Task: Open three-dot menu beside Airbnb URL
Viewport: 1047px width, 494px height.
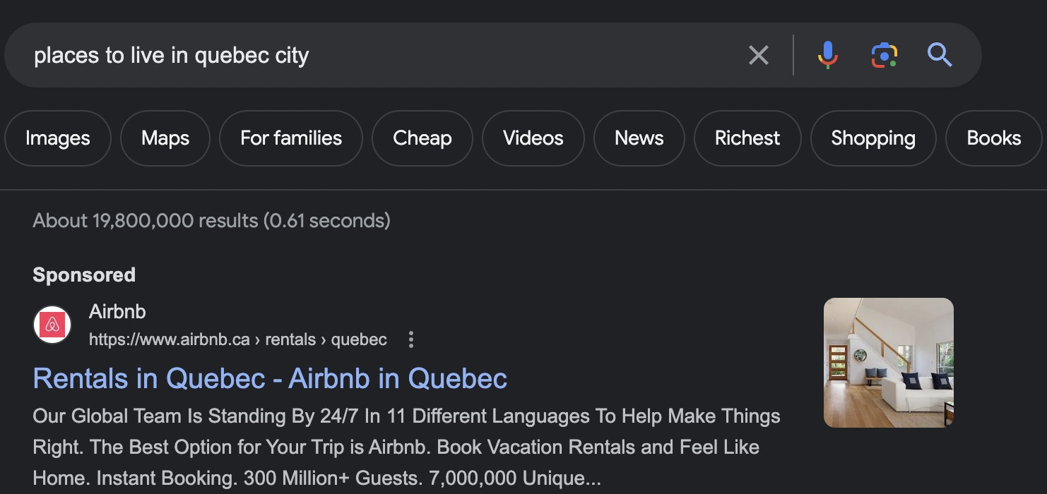Action: pos(410,340)
